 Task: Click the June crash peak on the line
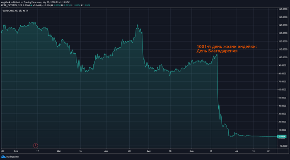coord(217,54)
